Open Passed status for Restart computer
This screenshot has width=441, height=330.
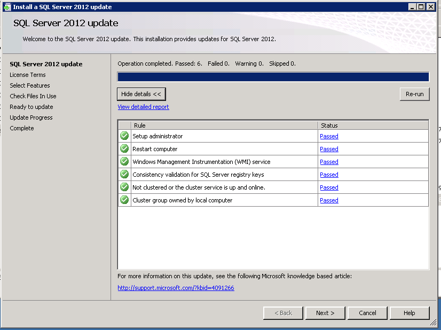329,149
